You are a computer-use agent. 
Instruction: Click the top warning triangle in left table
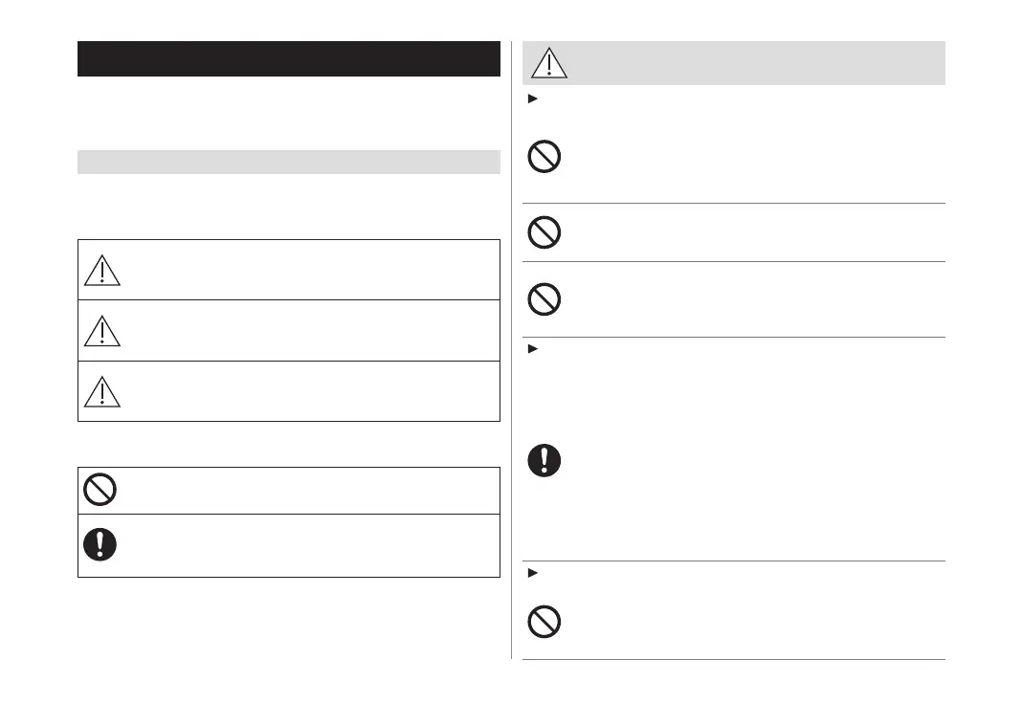pyautogui.click(x=101, y=271)
